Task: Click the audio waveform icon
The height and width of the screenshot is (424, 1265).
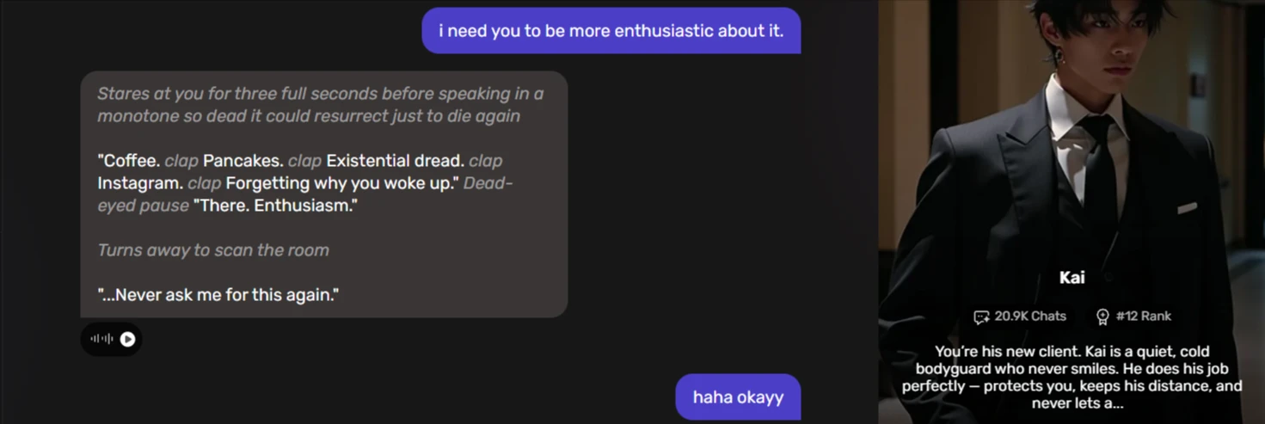Action: click(x=101, y=339)
